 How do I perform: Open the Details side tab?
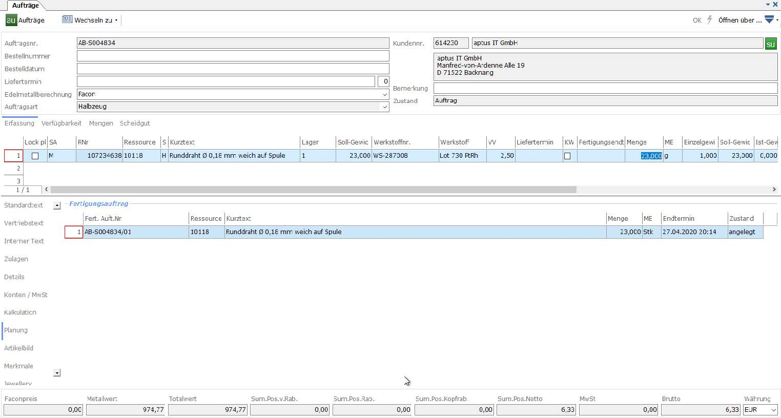click(x=14, y=277)
